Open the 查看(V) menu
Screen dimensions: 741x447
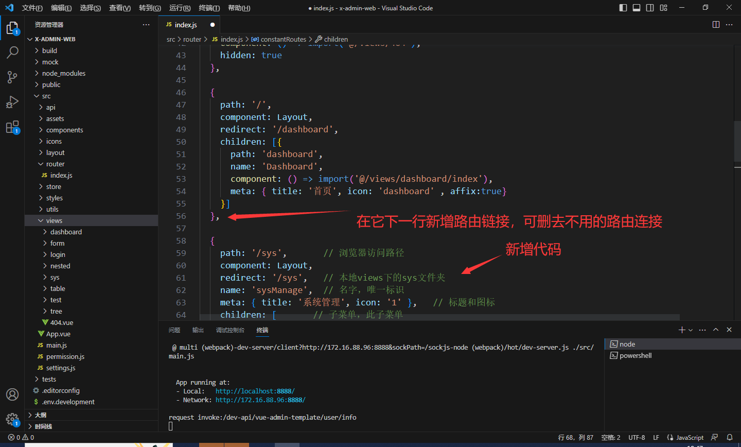click(x=120, y=8)
